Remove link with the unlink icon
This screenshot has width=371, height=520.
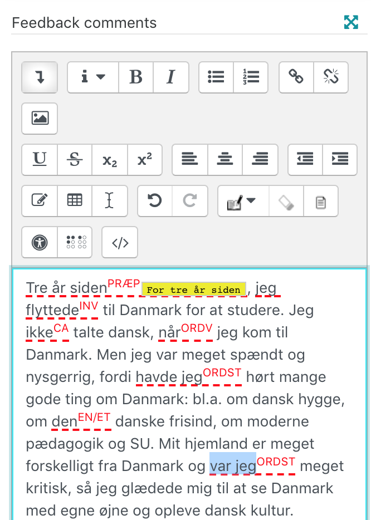pos(331,77)
